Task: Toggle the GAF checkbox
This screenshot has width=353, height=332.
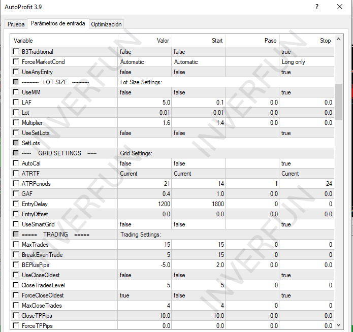Action: click(16, 193)
